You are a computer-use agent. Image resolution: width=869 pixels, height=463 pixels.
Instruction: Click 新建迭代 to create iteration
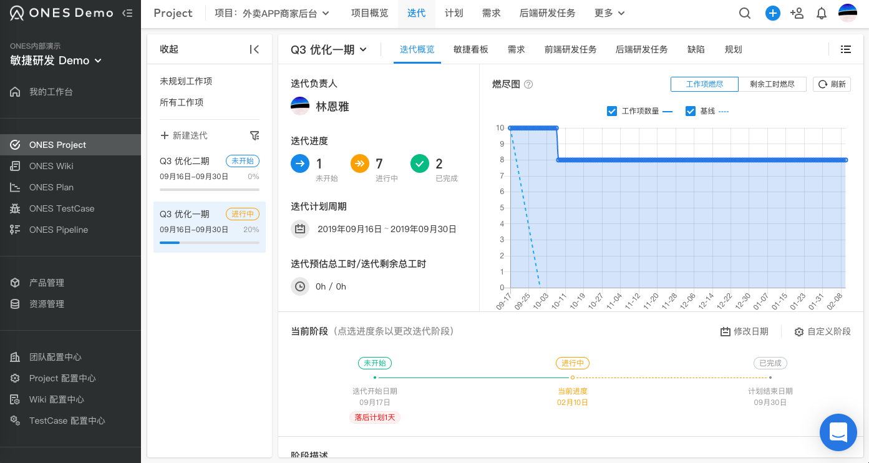[184, 135]
